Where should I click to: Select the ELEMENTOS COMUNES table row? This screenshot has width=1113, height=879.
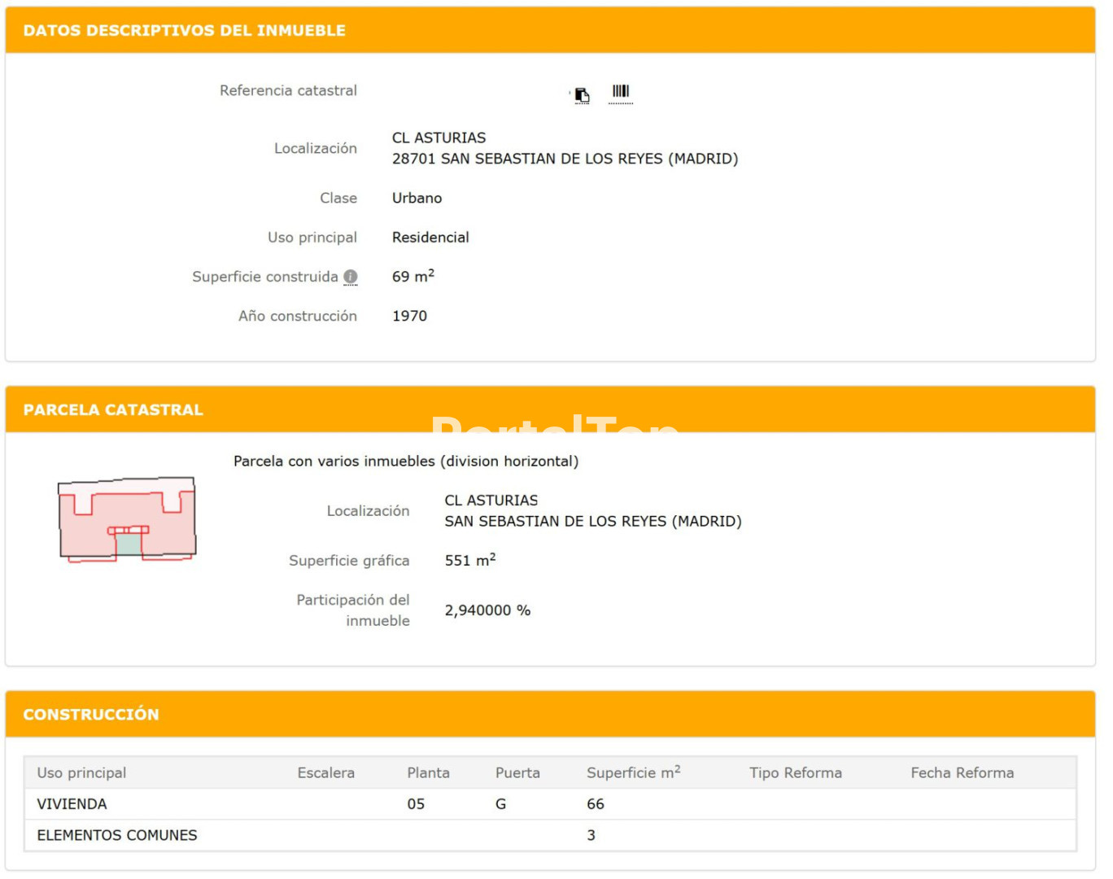(x=117, y=836)
